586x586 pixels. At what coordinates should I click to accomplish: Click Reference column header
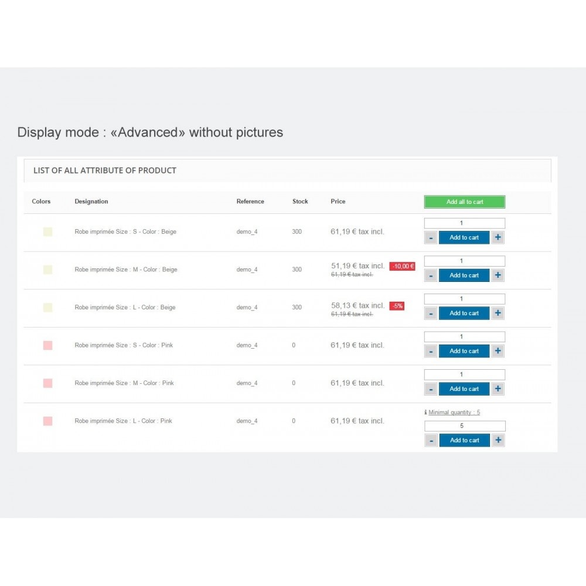[x=250, y=202]
